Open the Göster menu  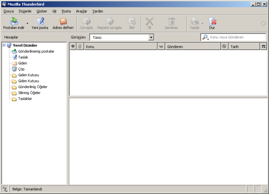click(42, 11)
